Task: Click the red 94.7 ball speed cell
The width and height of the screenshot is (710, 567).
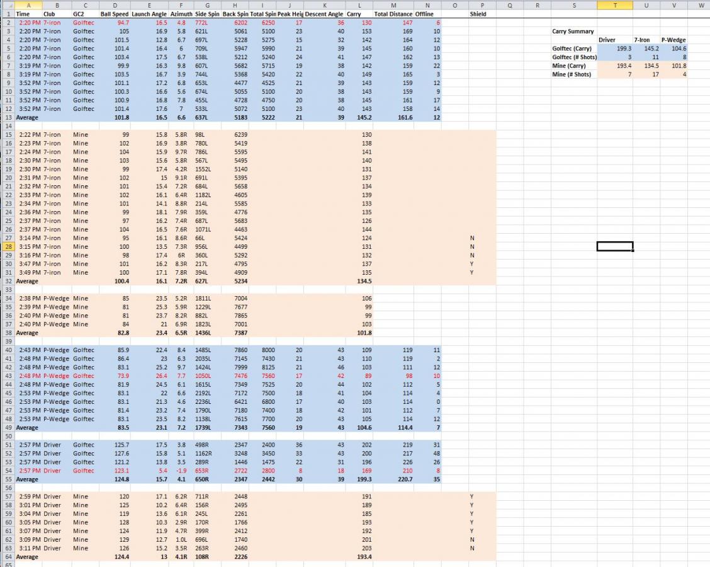Action: pyautogui.click(x=115, y=23)
